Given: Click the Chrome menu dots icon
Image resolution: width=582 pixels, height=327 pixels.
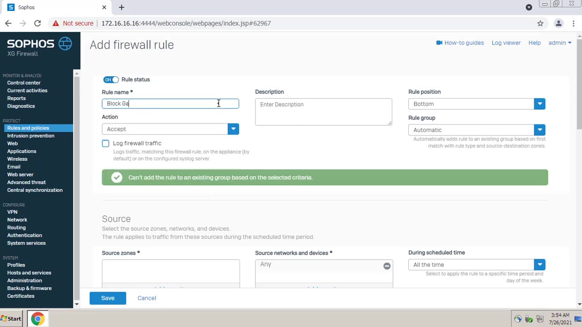Looking at the screenshot, I should [573, 23].
